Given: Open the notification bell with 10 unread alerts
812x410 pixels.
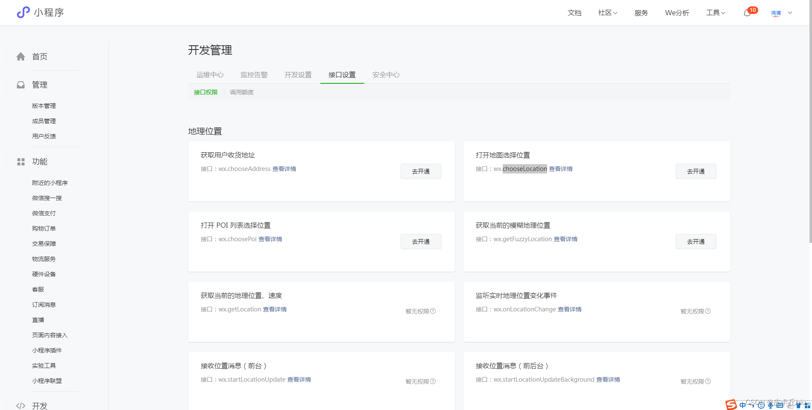Looking at the screenshot, I should [x=747, y=13].
